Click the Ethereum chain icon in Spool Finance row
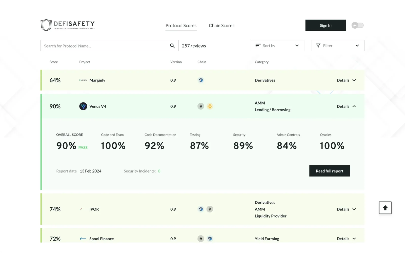Viewport: 405px width, 258px height. click(201, 239)
